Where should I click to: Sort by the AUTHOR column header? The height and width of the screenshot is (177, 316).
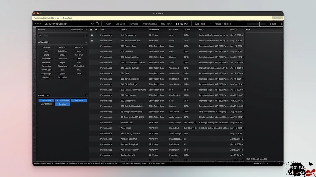[x=187, y=30]
